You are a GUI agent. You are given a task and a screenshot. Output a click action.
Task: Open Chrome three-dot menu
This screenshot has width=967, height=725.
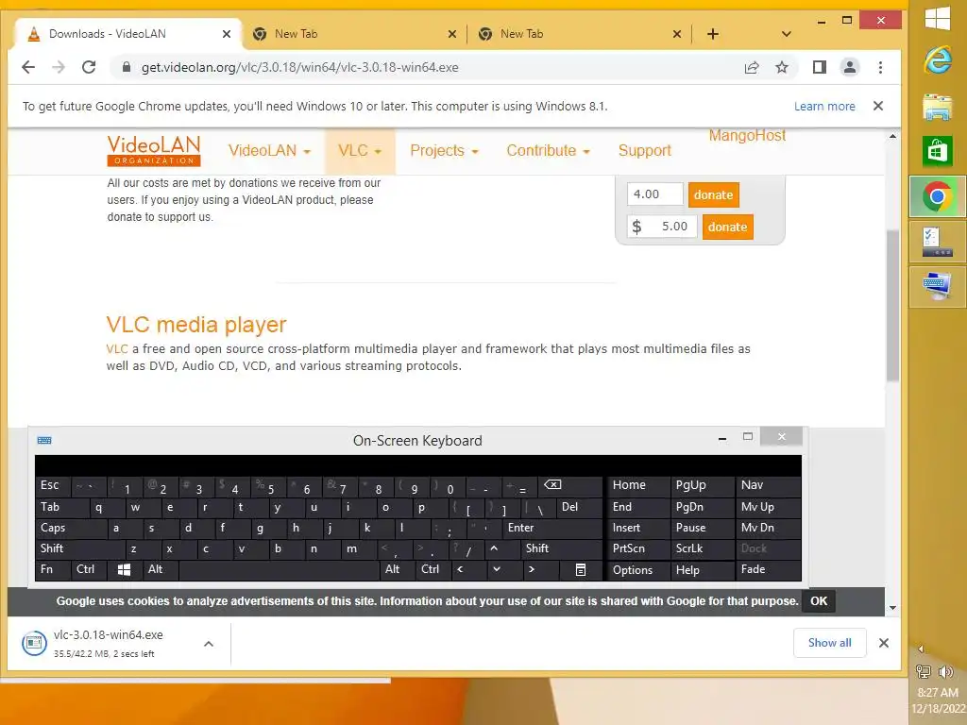click(880, 67)
